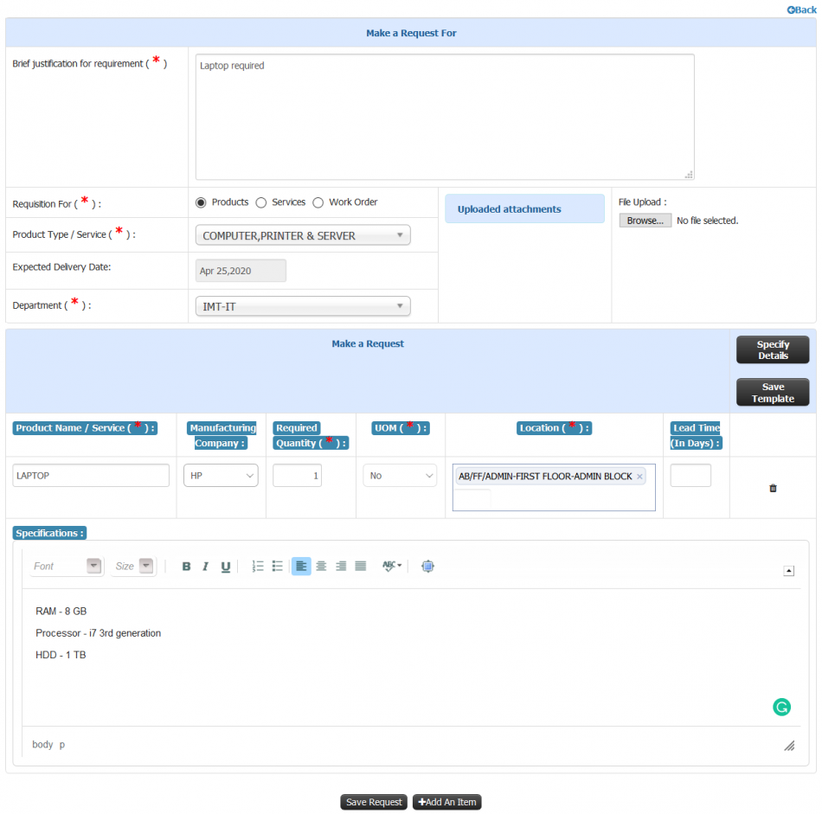Apply bold formatting in Specifications editor
This screenshot has width=822, height=814.
[x=186, y=566]
